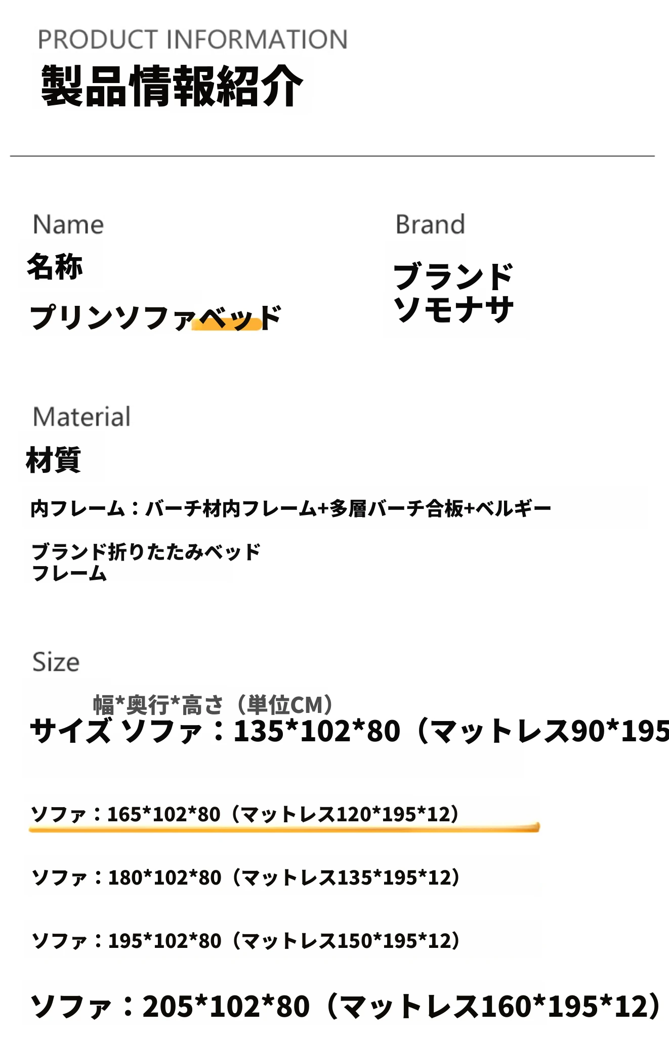The width and height of the screenshot is (669, 1037).
Task: Click the horizontal divider below the title
Action: point(332,156)
